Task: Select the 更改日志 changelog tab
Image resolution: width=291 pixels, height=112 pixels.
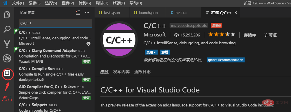Action: click(x=142, y=72)
